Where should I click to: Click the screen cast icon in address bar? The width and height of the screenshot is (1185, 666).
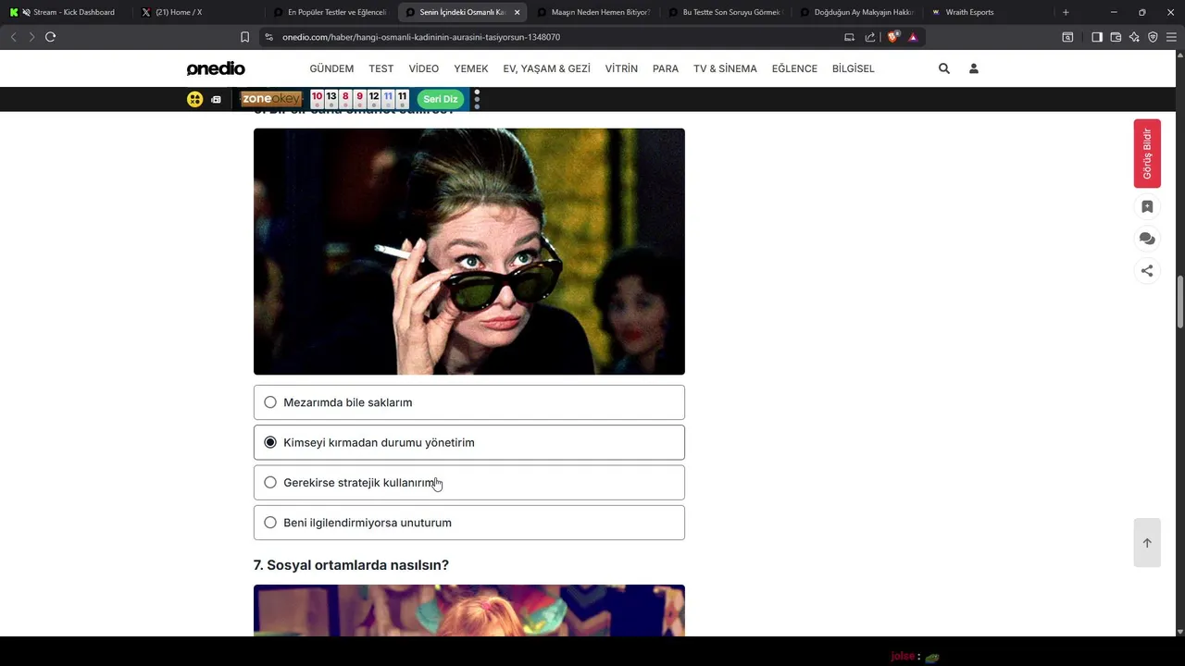849,37
